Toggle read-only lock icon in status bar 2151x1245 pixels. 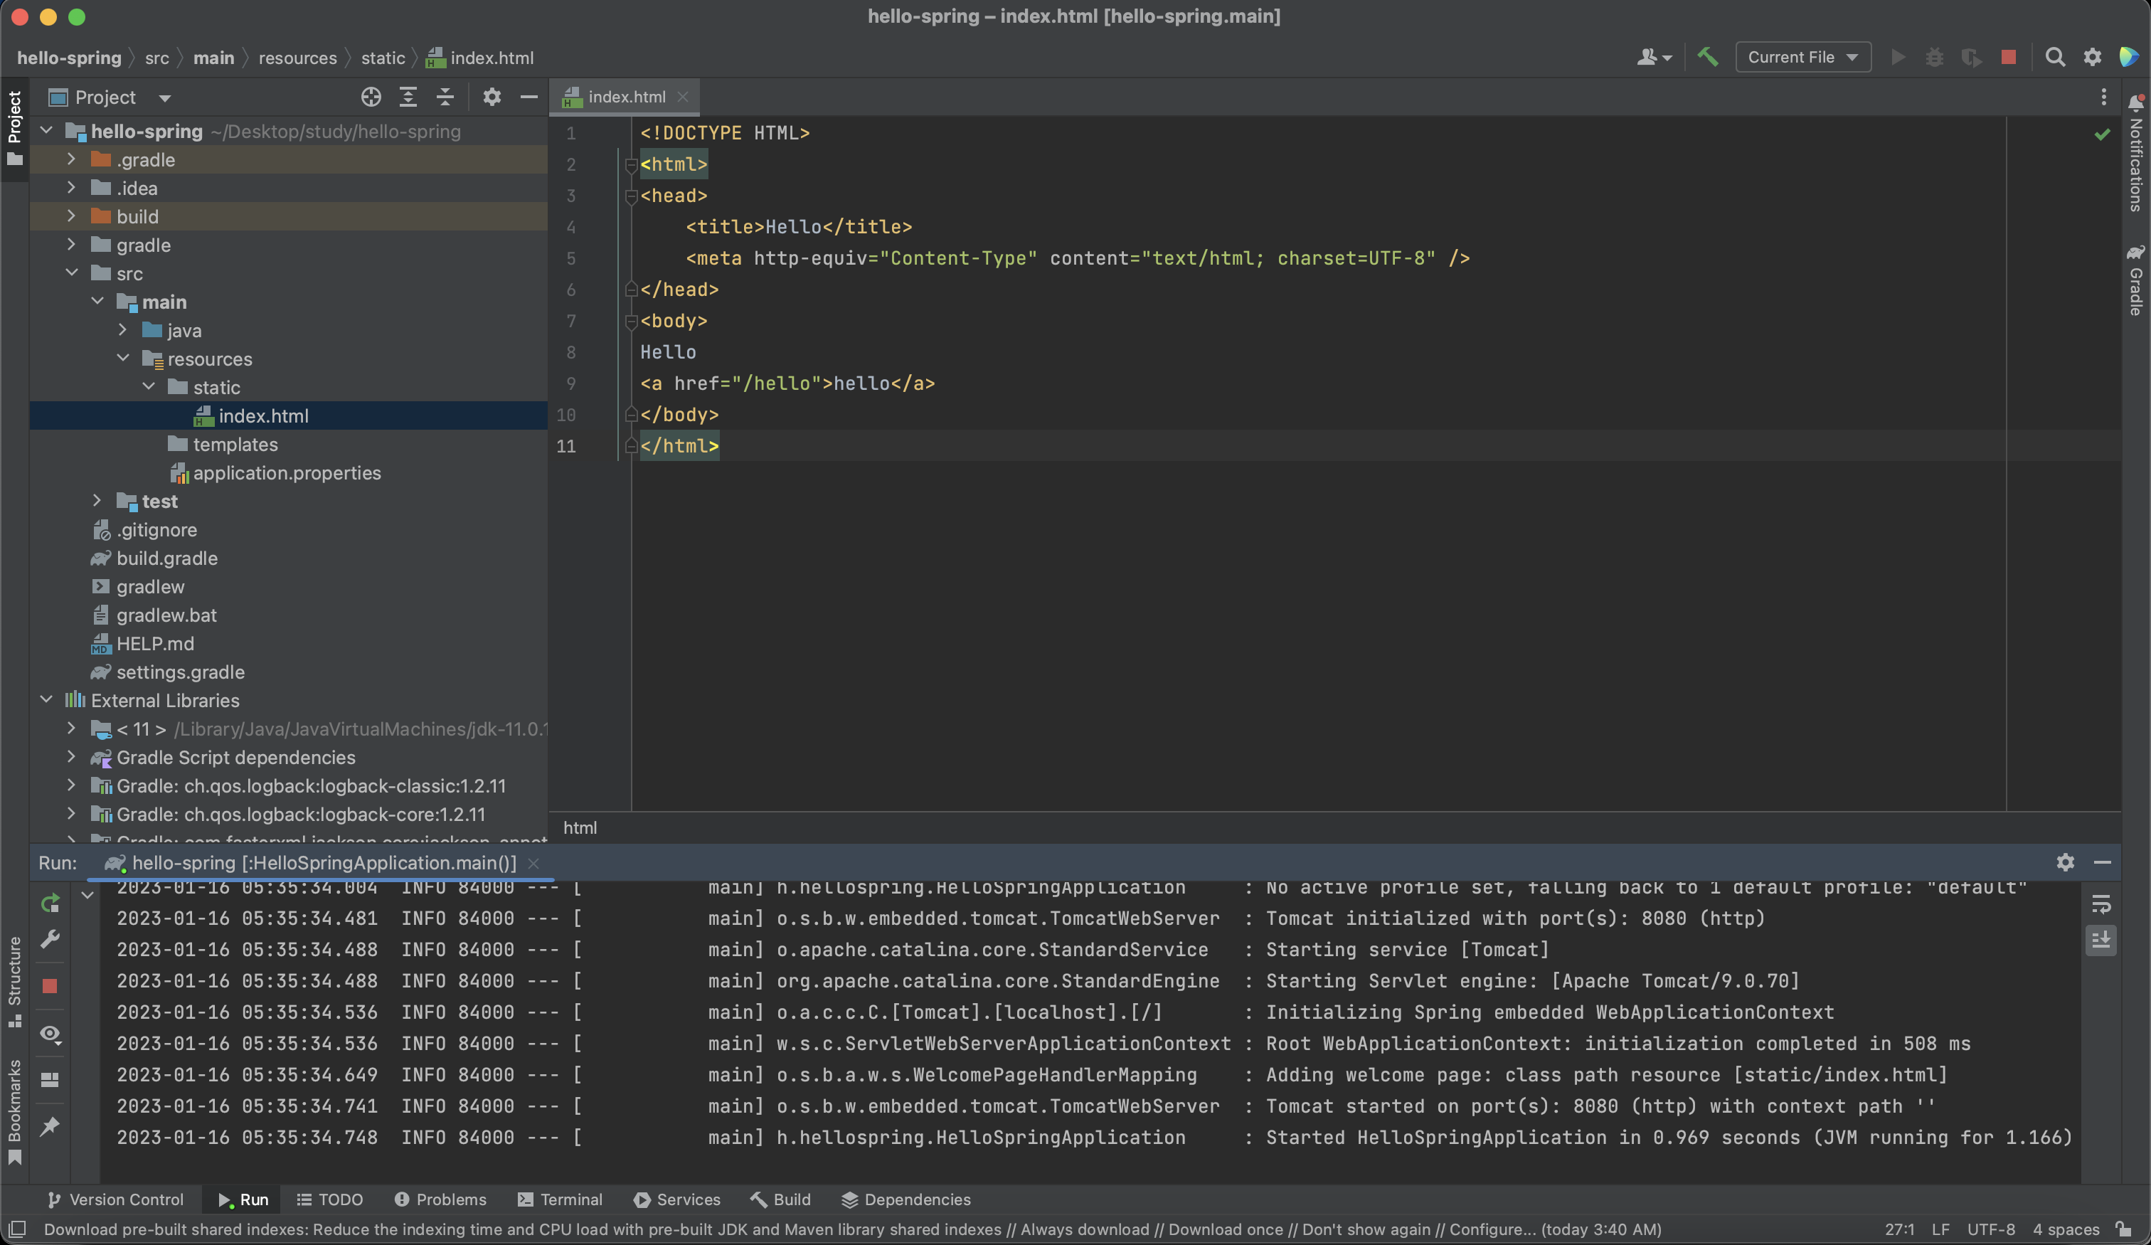coord(2124,1229)
